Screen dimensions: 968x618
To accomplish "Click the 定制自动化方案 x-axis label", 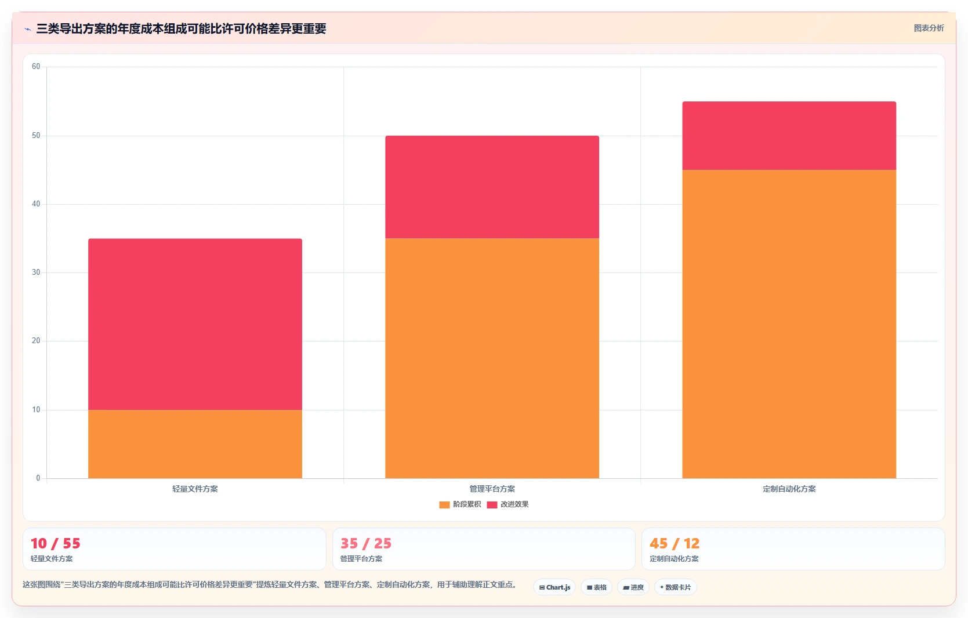I will [x=789, y=489].
